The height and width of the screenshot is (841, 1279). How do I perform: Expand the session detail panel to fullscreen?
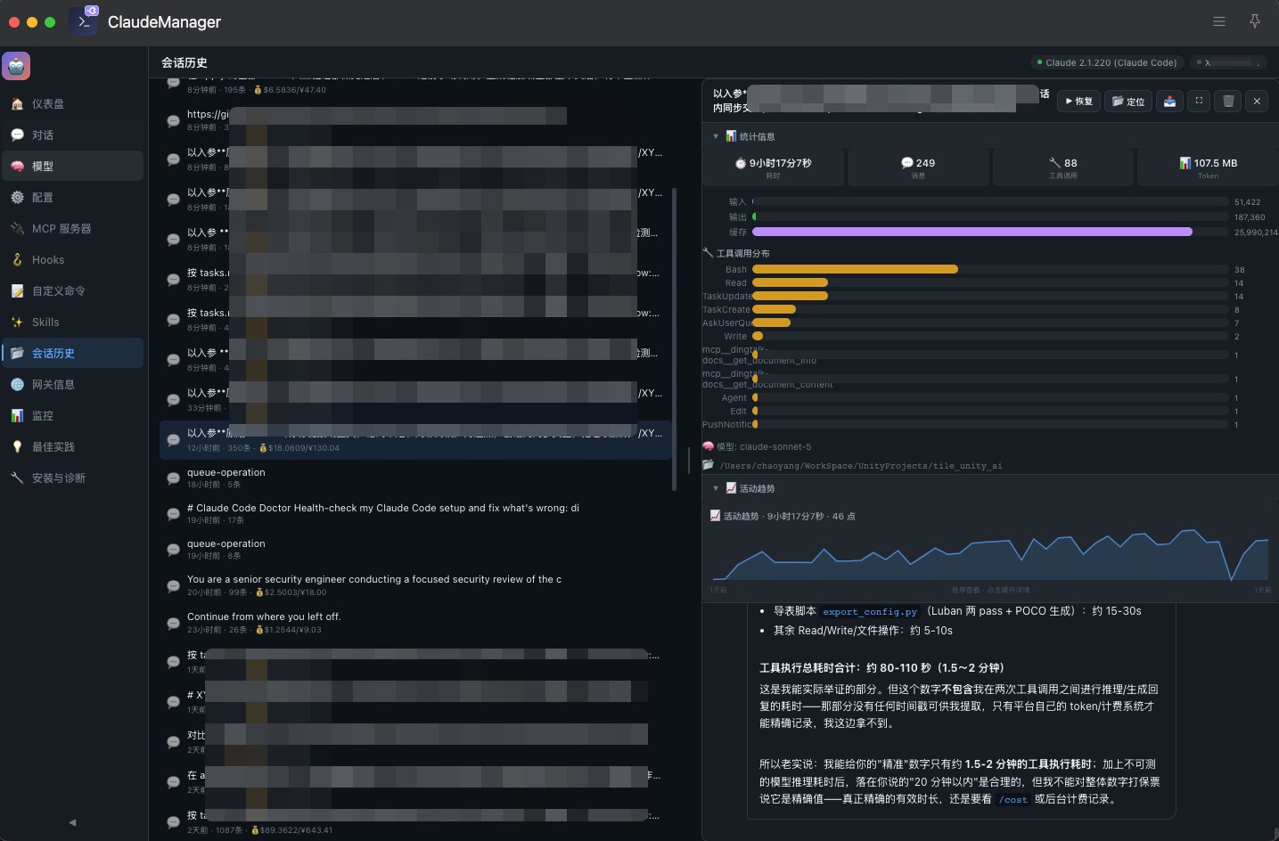(x=1199, y=102)
